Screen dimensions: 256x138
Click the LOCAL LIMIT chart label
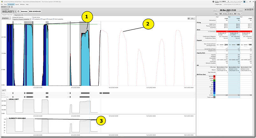coord(14,99)
